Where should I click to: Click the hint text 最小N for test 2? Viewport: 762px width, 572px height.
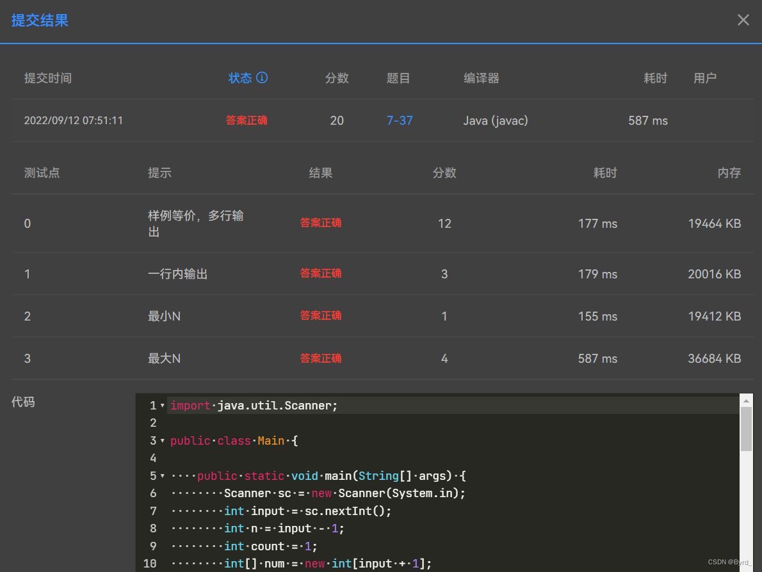pyautogui.click(x=163, y=316)
